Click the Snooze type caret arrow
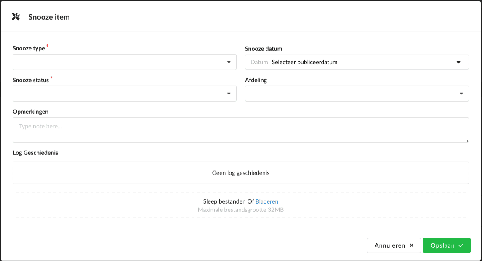482x261 pixels. (x=229, y=62)
